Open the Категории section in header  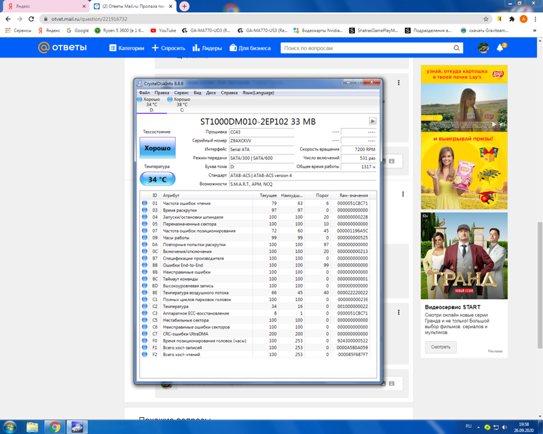tap(126, 48)
